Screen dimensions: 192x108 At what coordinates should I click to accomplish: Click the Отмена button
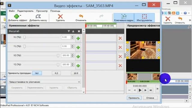point(150,98)
